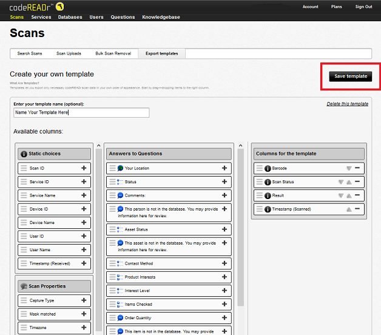381x335 pixels.
Task: Open the Scans menu
Action: point(17,17)
